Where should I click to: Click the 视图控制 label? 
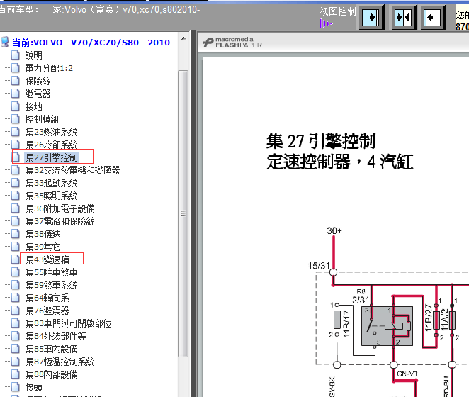coord(338,11)
